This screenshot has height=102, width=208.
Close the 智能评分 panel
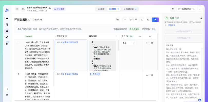pyautogui.click(x=201, y=18)
